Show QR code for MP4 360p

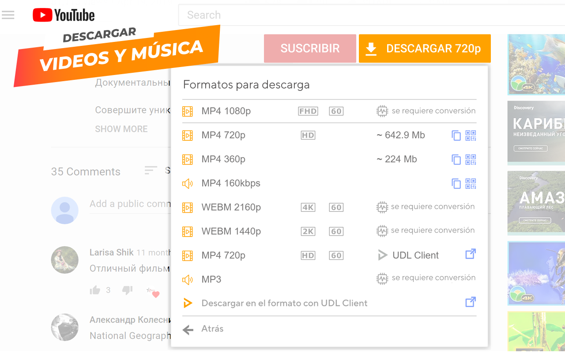click(471, 159)
